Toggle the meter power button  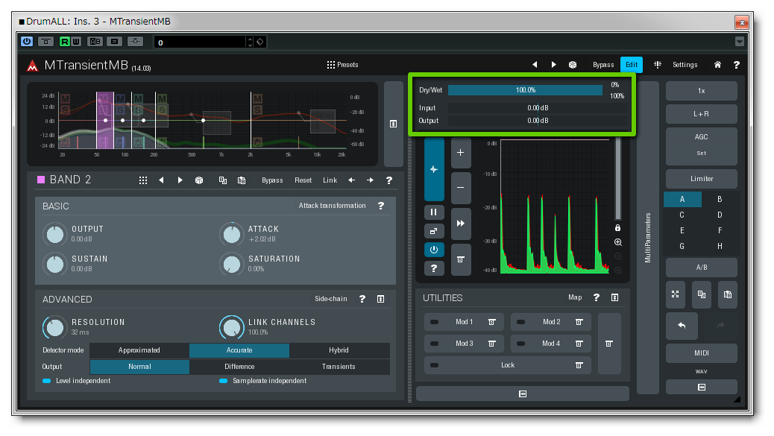[x=434, y=250]
